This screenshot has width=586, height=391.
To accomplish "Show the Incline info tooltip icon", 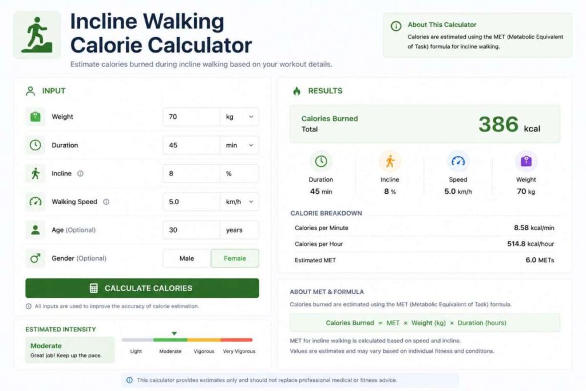I will click(x=80, y=174).
